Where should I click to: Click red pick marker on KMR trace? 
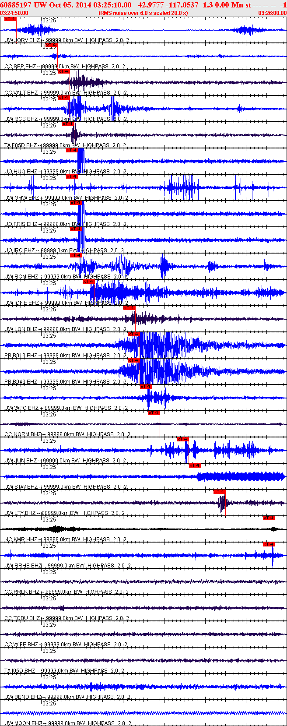tap(269, 518)
